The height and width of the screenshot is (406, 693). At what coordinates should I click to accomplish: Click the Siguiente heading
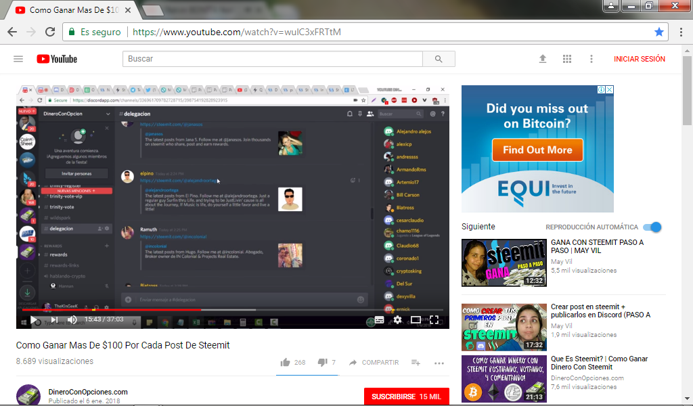click(478, 227)
